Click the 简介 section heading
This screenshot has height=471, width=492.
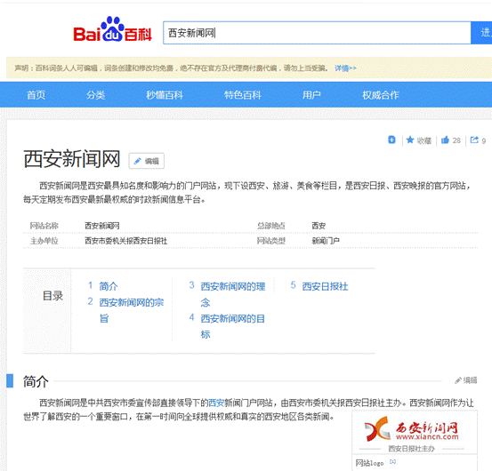(x=36, y=381)
